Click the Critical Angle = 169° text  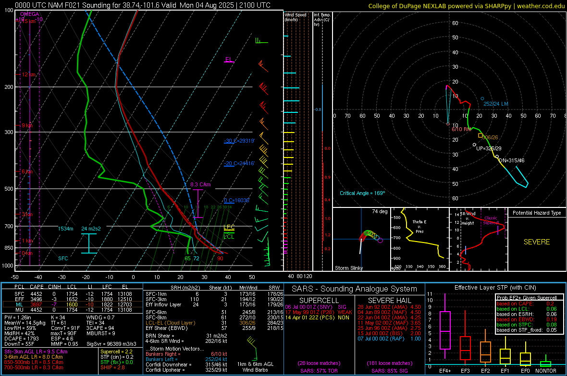pos(362,194)
